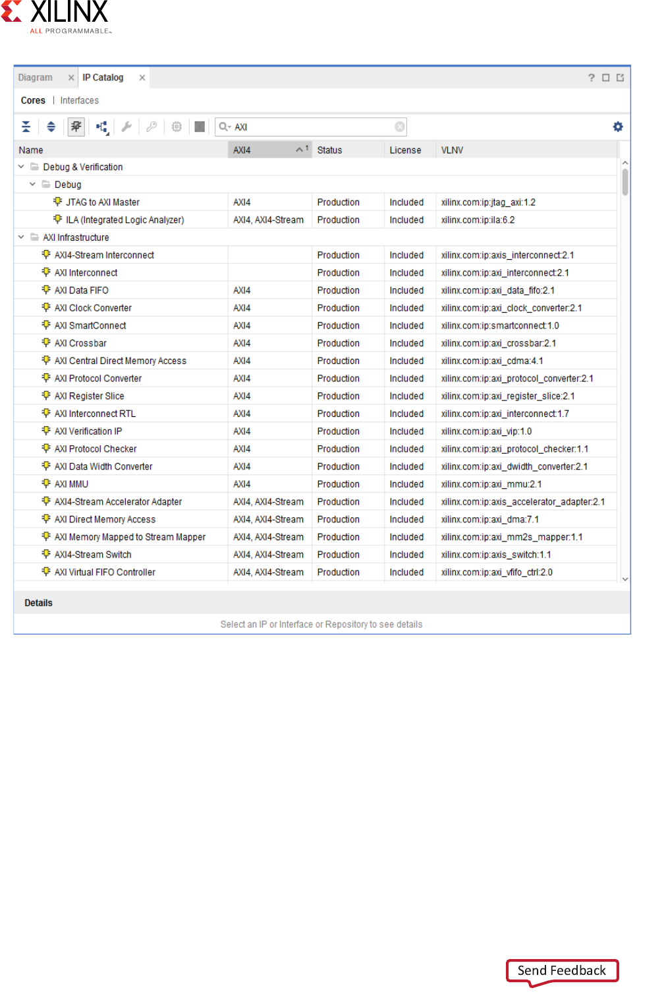Click VLNV xilinx.com:ip:axi_cdma:4.1
664x996 pixels.
pyautogui.click(x=492, y=361)
